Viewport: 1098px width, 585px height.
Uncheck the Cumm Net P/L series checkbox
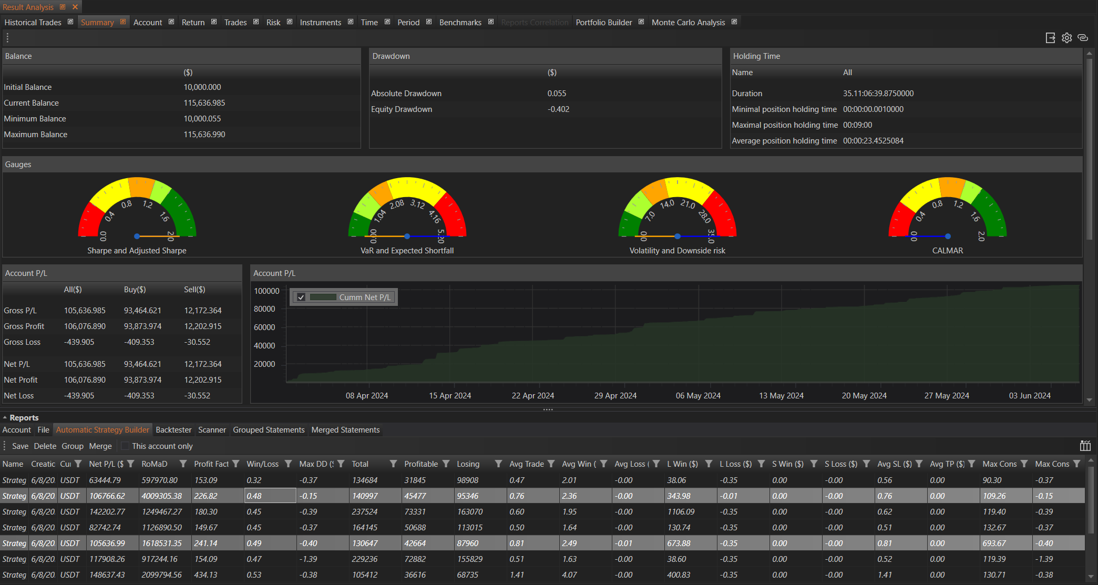click(301, 297)
